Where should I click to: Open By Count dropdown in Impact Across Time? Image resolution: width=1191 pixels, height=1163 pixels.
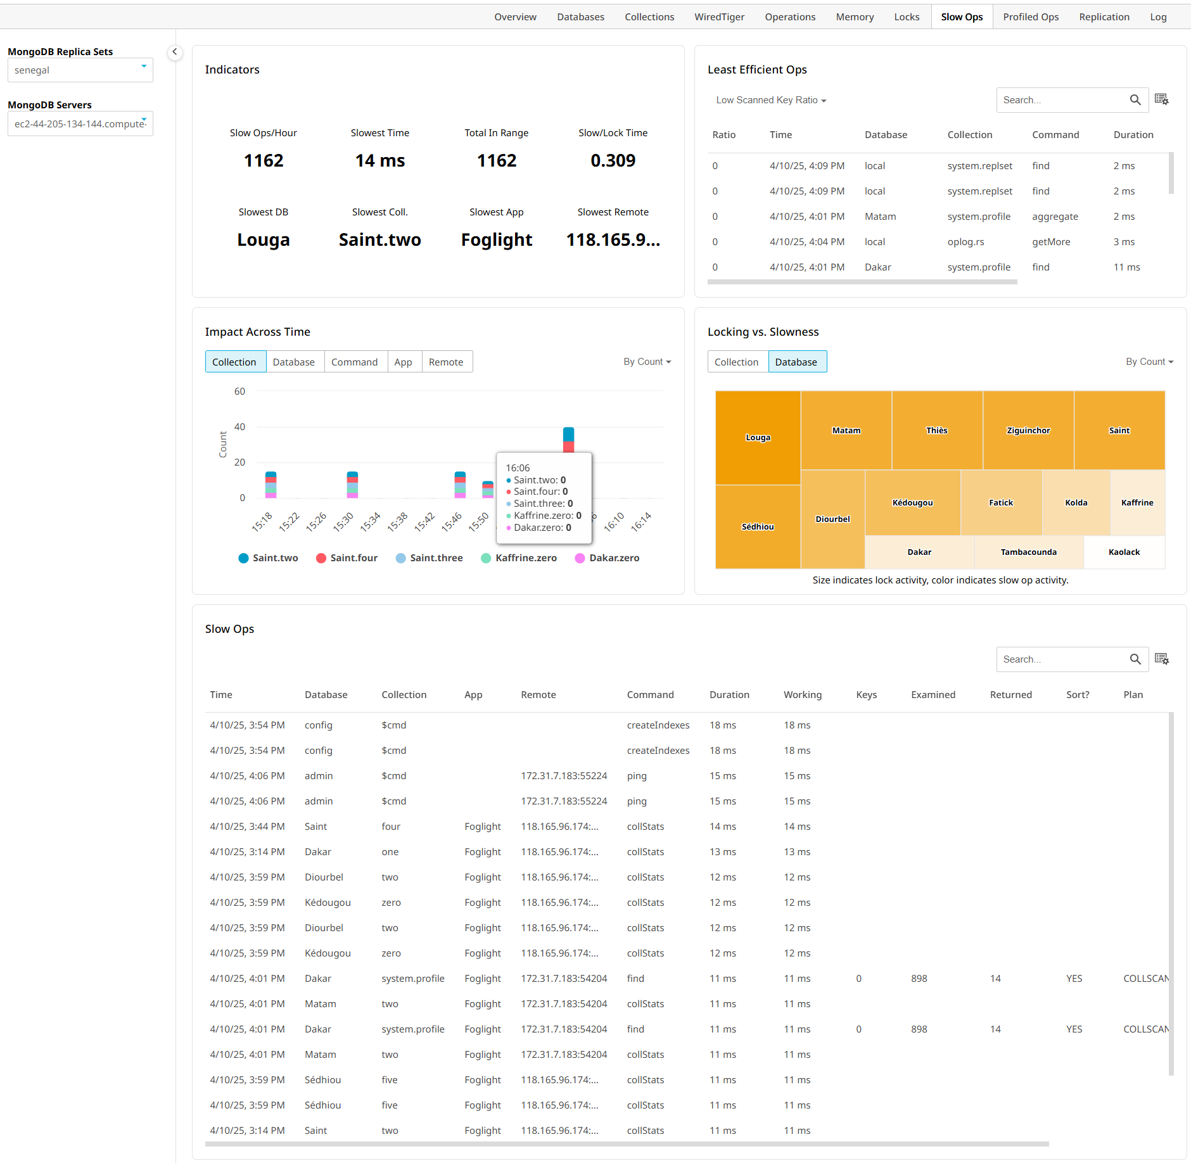[x=647, y=362]
